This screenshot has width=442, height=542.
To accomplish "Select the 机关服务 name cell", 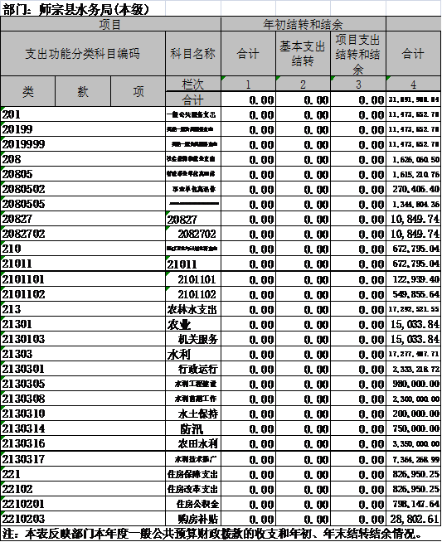I will coord(193,339).
